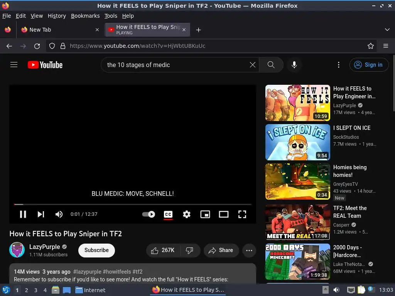
Task: Open the player settings gear
Action: pos(187,214)
